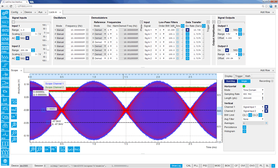Toggle Signal Output 1 On switch
Screen dimensions: 278x168
(227, 30)
